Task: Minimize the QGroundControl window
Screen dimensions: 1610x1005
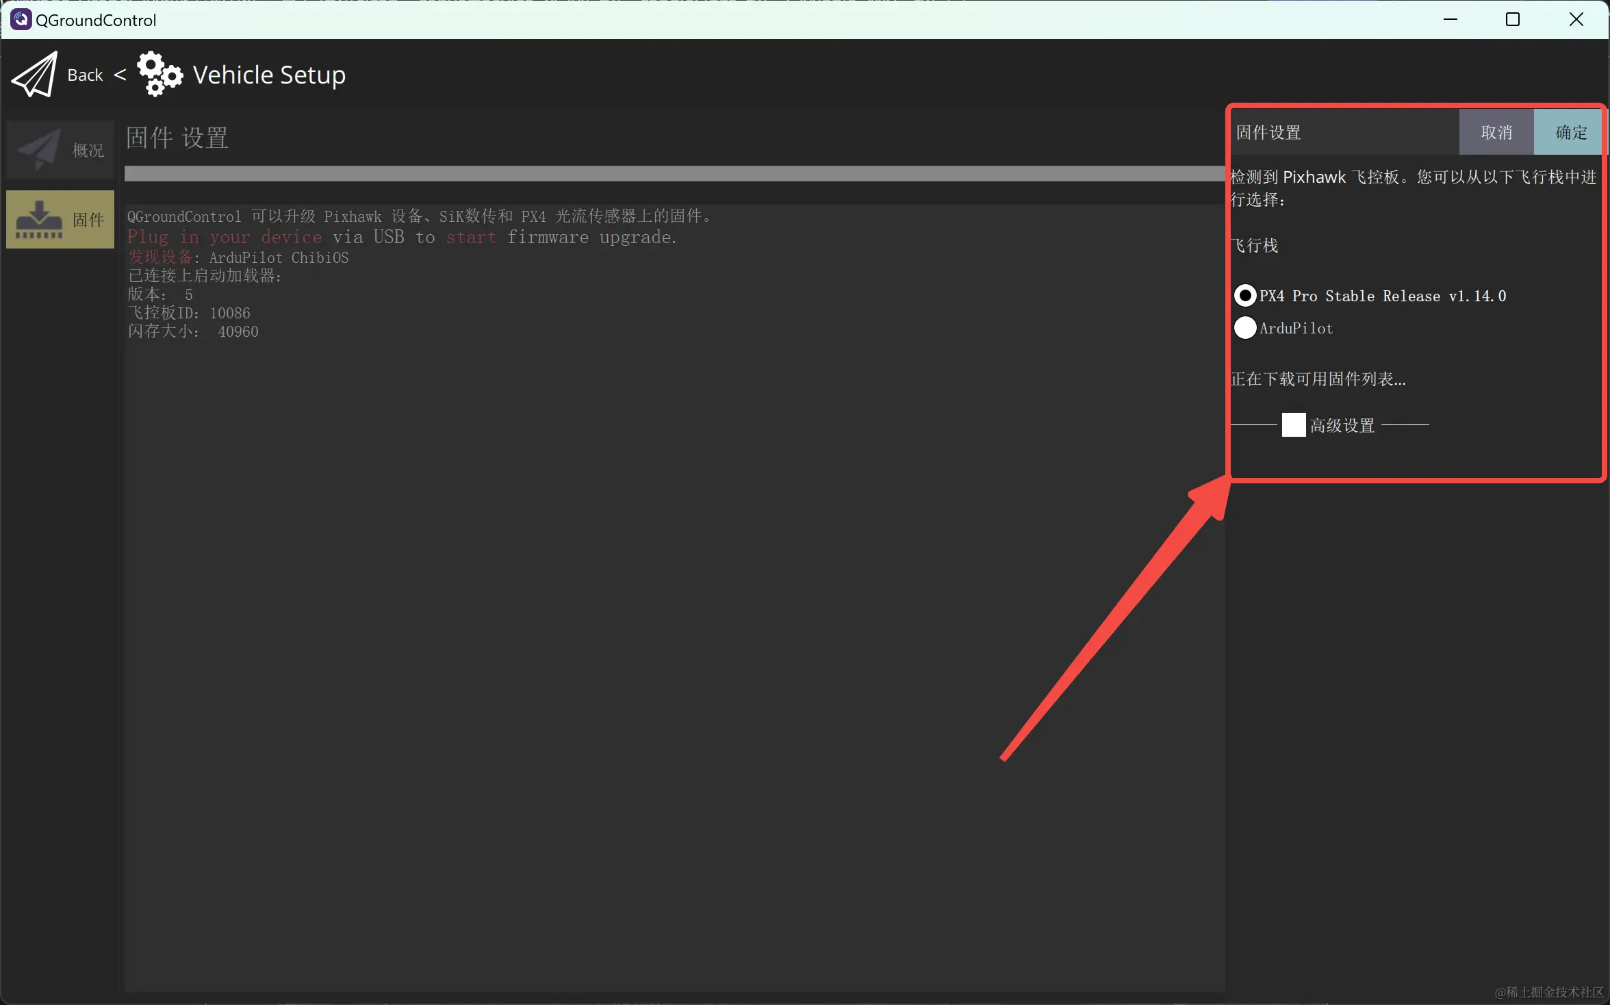Action: (1450, 20)
